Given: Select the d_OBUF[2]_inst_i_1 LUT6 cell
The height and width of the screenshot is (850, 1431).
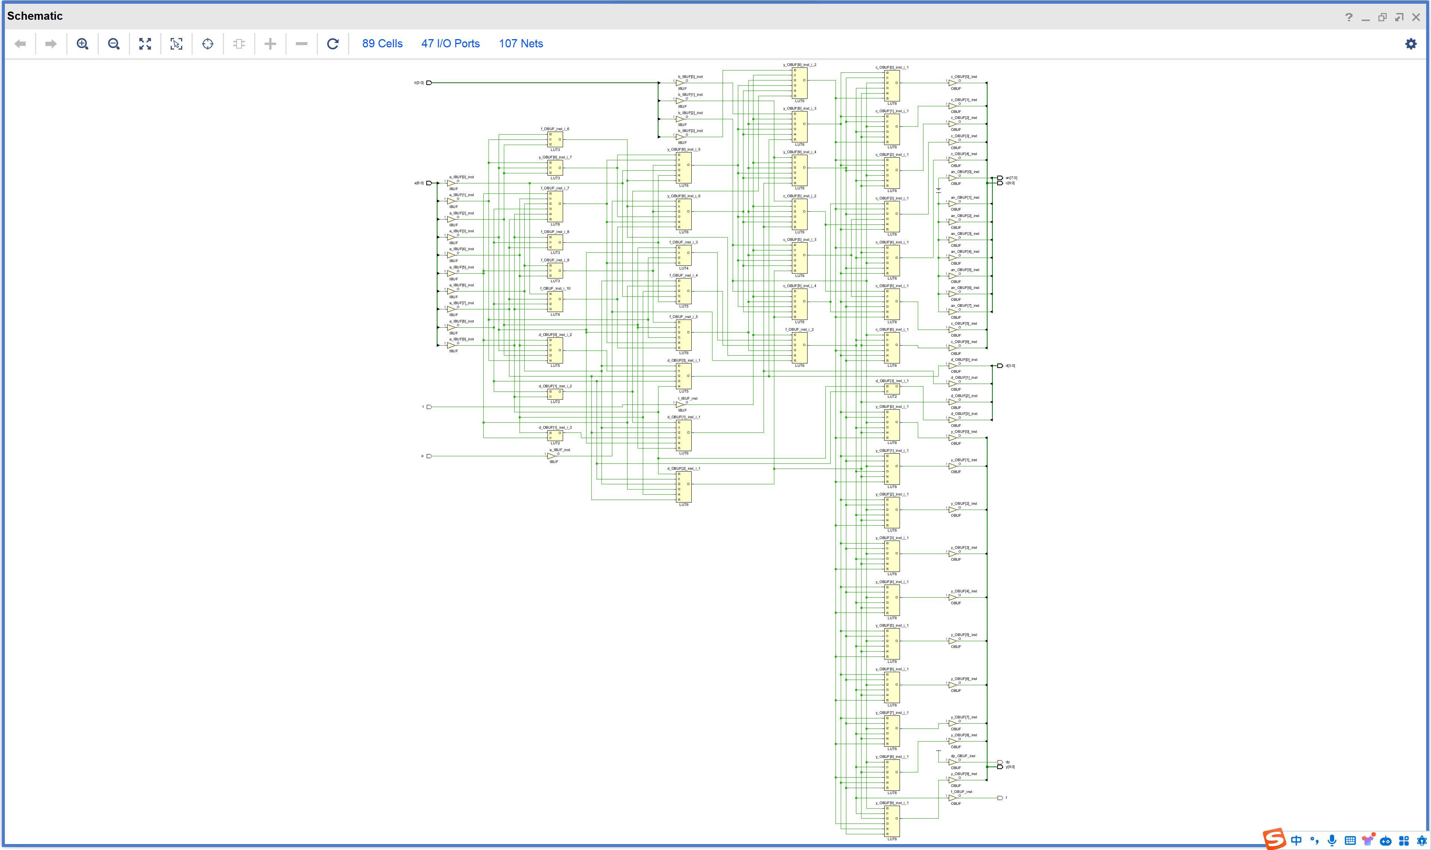Looking at the screenshot, I should pyautogui.click(x=683, y=487).
